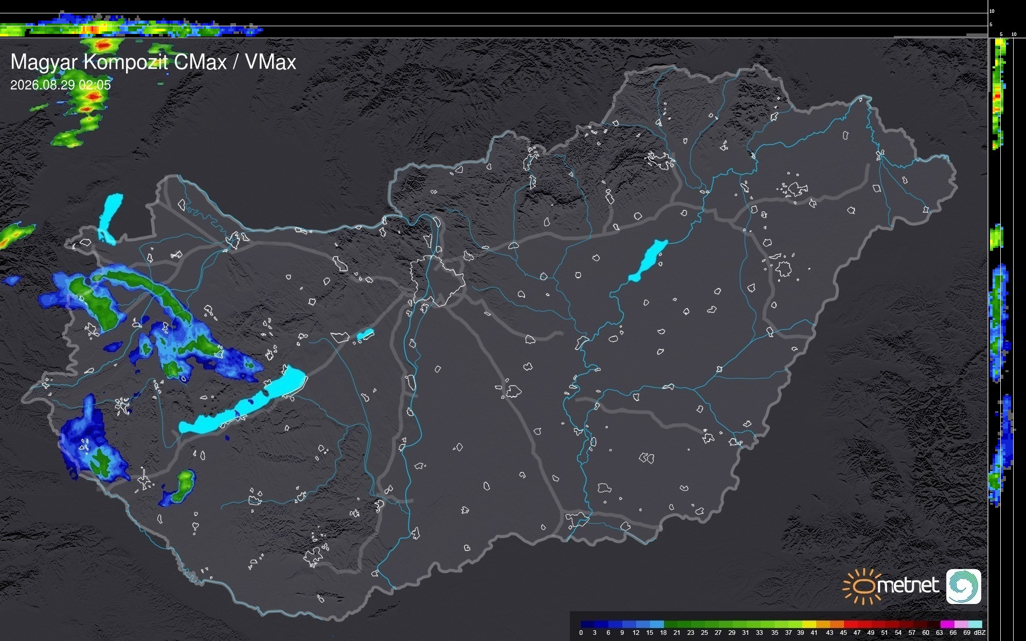Pick the light cyan swatch at 69 dBZ

(975, 624)
